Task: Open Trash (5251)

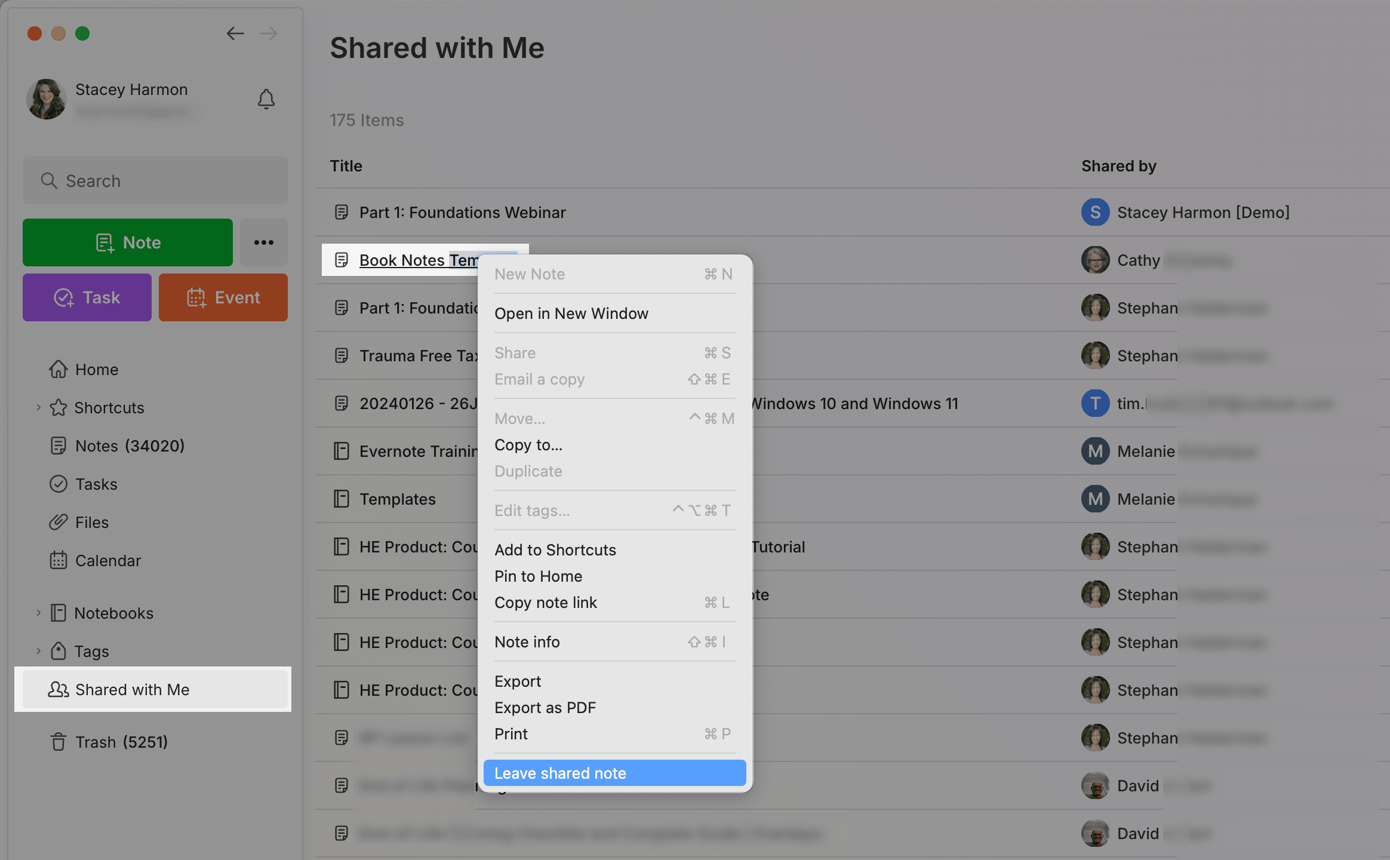Action: pos(108,742)
